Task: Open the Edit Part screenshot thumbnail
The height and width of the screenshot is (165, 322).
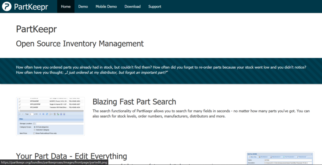Action: pos(280,158)
